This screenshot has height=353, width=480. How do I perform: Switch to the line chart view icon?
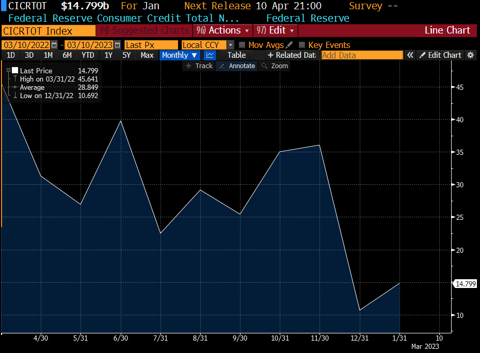click(x=210, y=55)
